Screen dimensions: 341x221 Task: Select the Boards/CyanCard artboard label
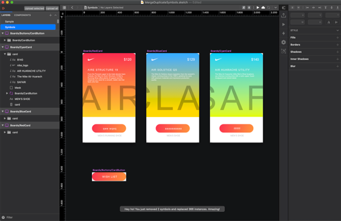tap(221, 51)
